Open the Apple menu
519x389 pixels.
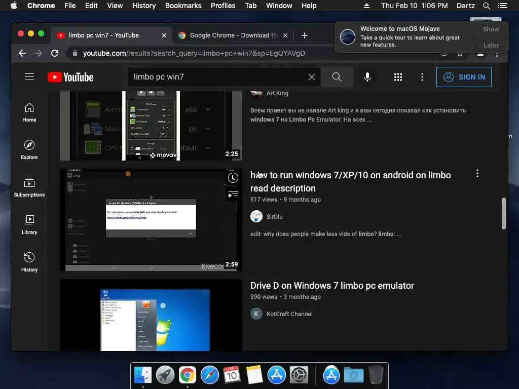pyautogui.click(x=14, y=6)
